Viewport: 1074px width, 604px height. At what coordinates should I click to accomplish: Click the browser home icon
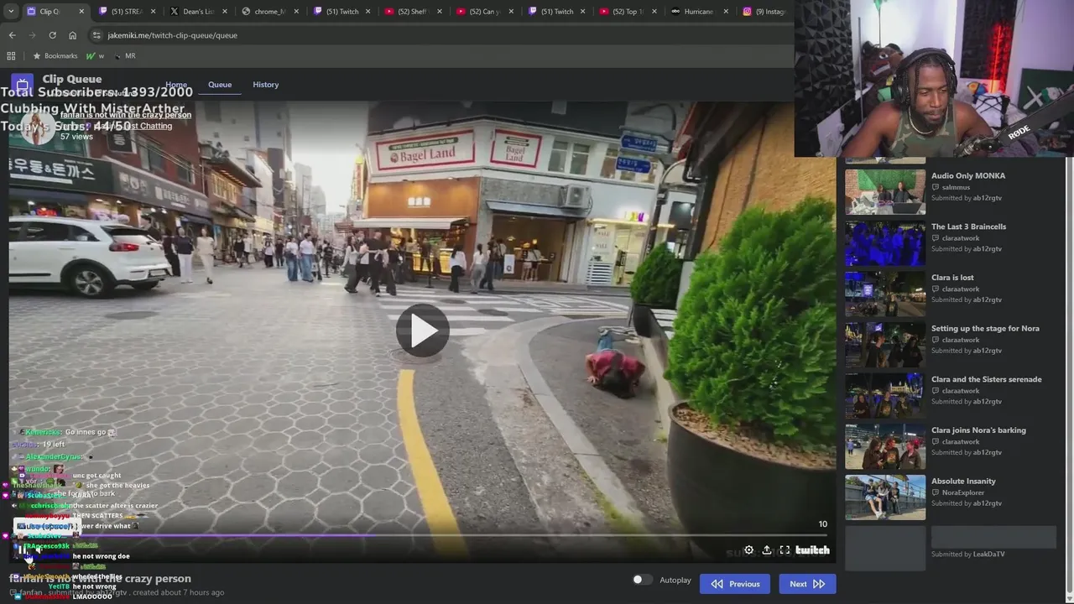[72, 35]
